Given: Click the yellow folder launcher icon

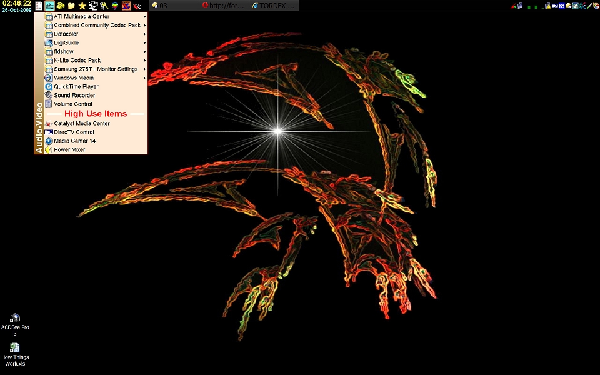Looking at the screenshot, I should click(71, 6).
